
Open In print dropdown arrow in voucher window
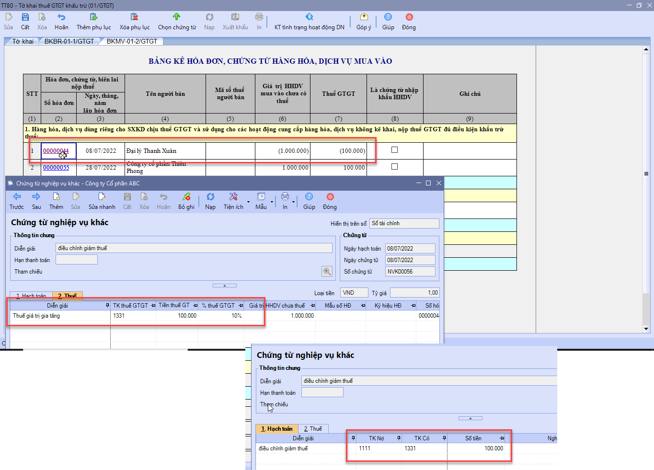293,202
